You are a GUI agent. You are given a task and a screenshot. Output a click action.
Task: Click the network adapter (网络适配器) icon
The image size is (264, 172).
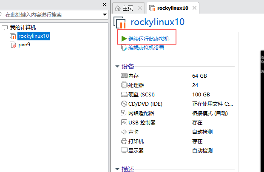(124, 113)
